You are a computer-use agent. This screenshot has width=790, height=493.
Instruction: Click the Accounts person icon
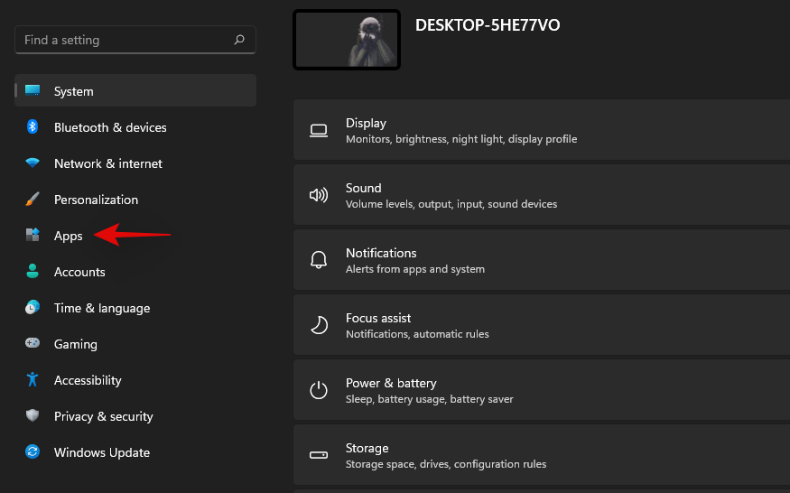coord(33,272)
